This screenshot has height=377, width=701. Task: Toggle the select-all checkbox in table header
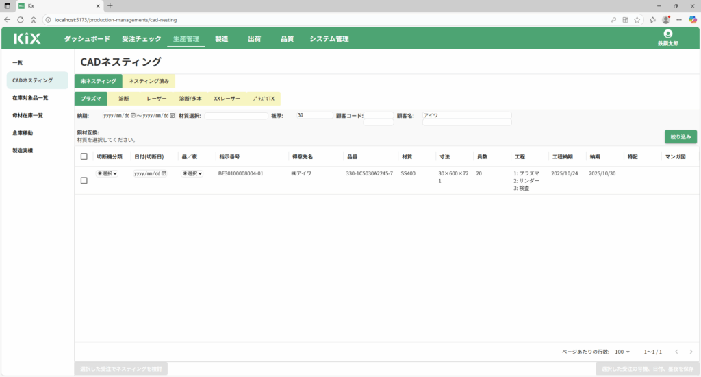[84, 156]
